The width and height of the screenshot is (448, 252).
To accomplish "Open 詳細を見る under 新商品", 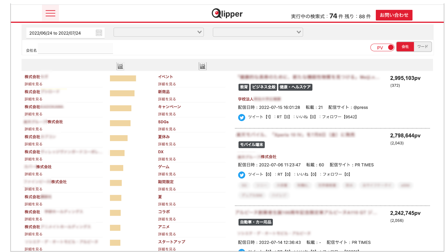I will (167, 99).
